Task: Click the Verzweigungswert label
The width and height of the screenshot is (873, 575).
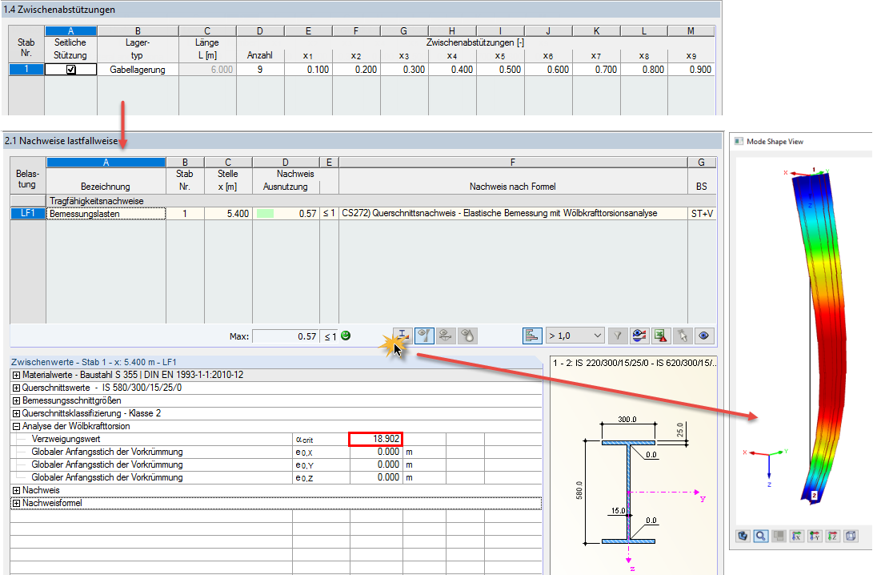Action: click(x=66, y=439)
